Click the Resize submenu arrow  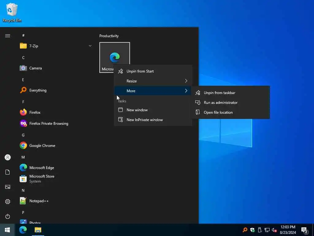186,81
